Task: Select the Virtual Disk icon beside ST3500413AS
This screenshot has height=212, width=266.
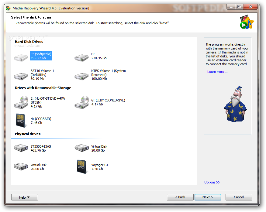Action: point(82,148)
